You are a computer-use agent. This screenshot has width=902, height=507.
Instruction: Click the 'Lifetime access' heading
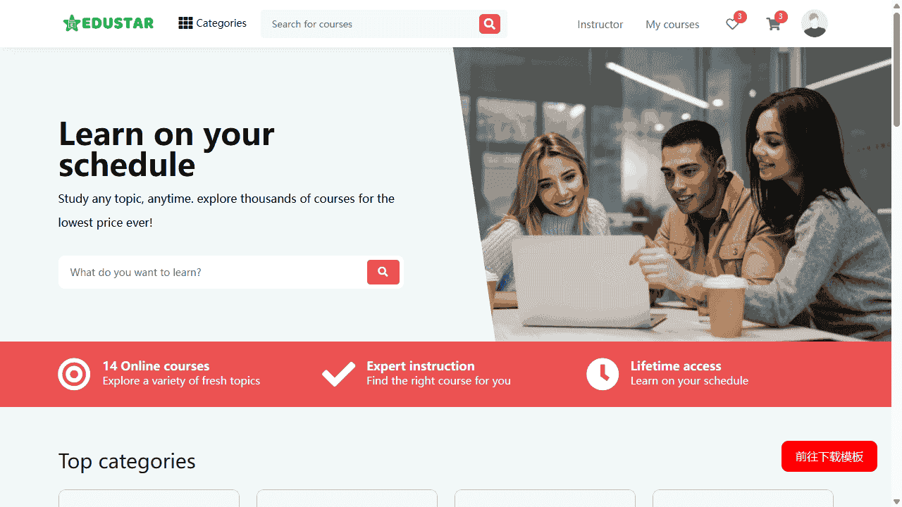click(x=676, y=366)
